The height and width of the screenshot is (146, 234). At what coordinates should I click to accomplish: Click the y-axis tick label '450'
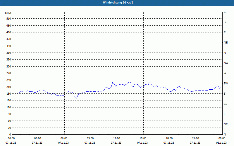coord(9,32)
